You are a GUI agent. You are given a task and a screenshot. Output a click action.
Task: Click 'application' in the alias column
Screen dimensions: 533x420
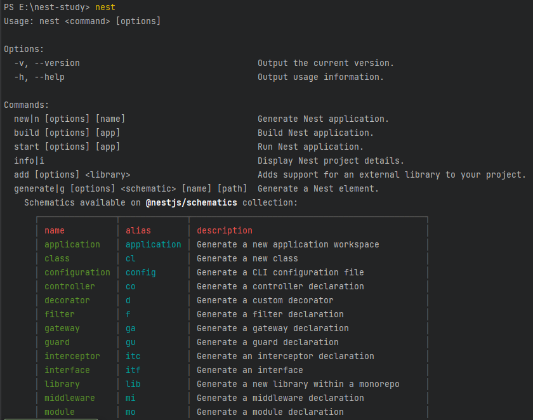tap(154, 244)
